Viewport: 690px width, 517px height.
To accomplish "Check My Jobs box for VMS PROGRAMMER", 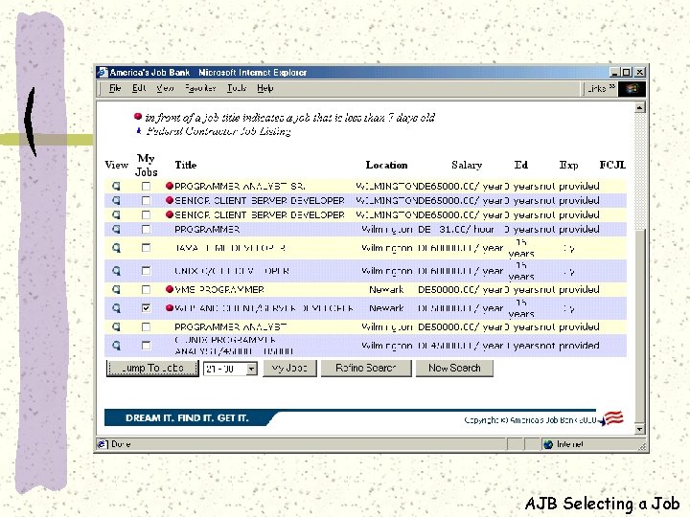I will click(146, 290).
